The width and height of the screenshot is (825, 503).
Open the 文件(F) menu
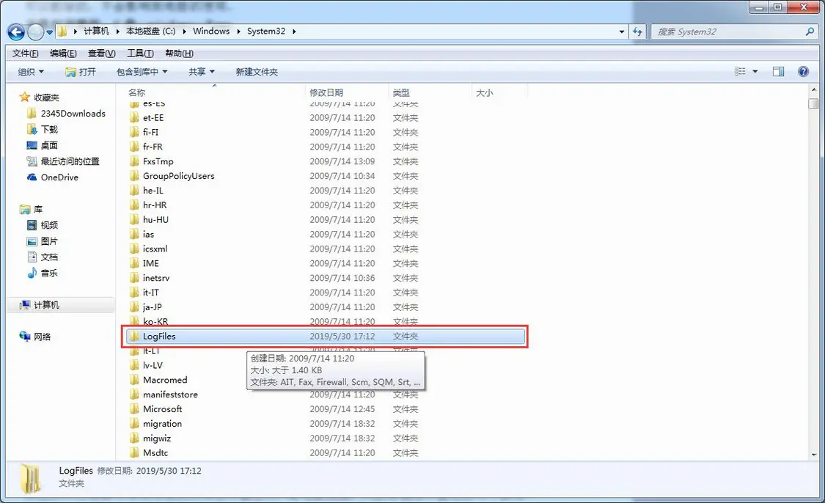[x=26, y=54]
